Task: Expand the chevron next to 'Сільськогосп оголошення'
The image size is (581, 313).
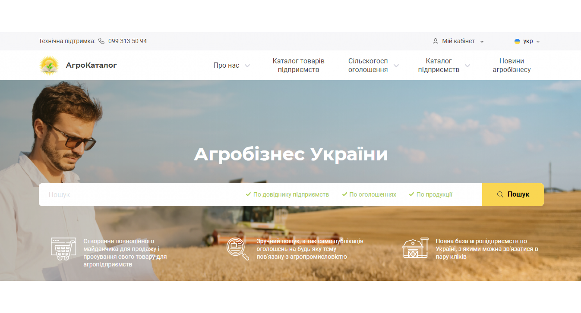Action: 396,66
